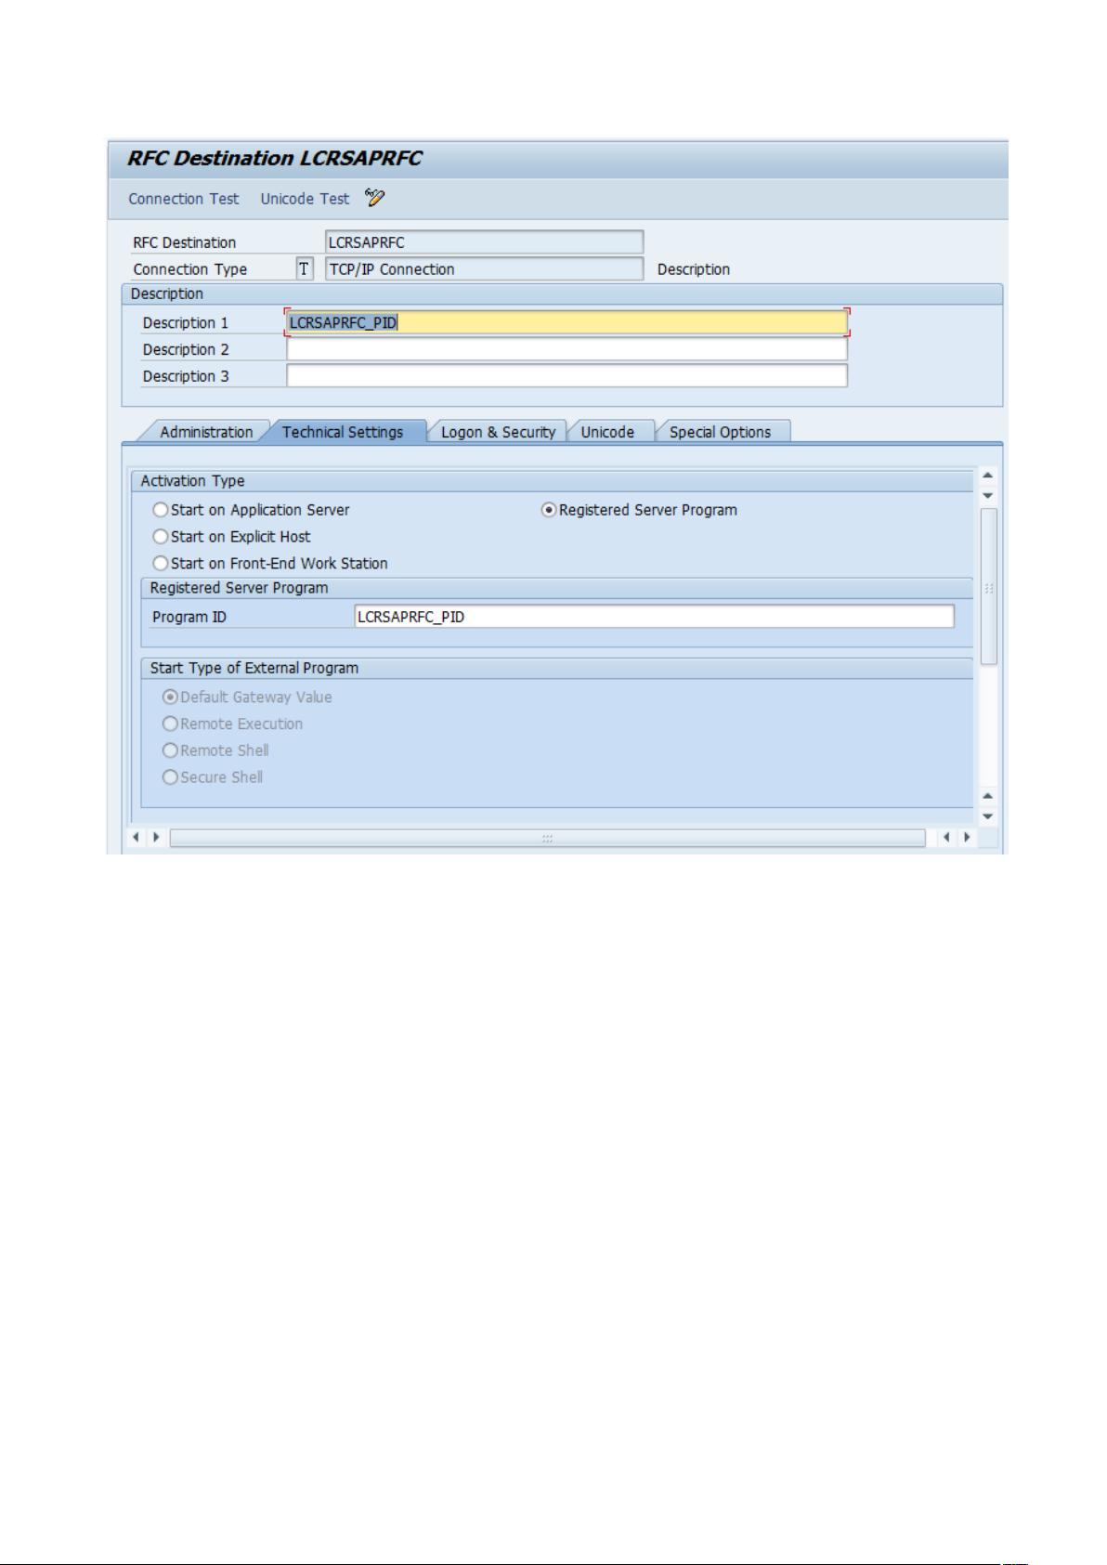This screenshot has width=1107, height=1565.
Task: Click the vertical scrollbar thumb
Action: coord(988,586)
